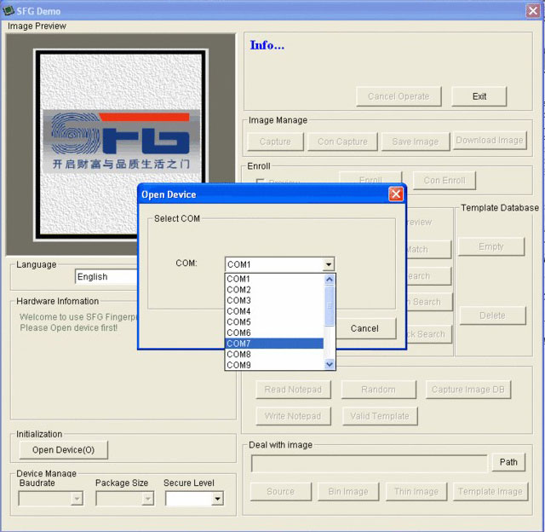Screen dimensions: 545x532
Task: Click the image path text field
Action: [x=369, y=463]
